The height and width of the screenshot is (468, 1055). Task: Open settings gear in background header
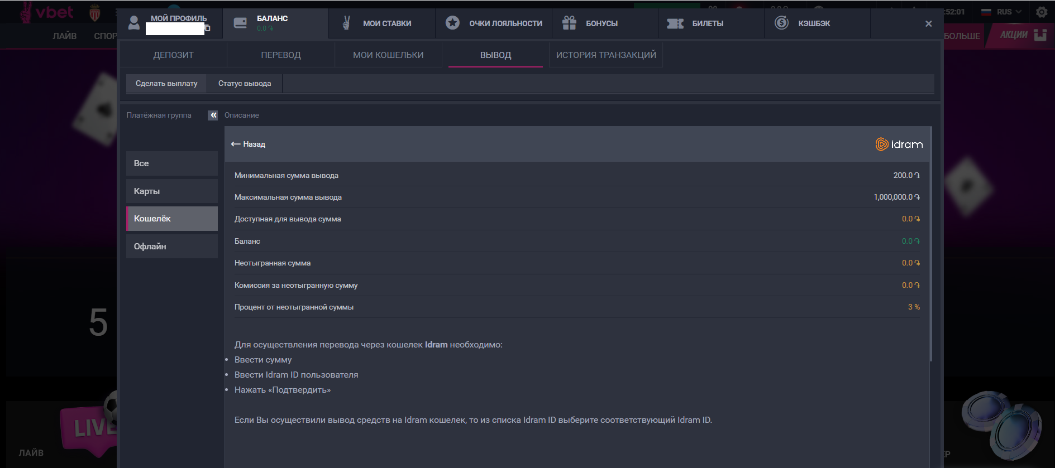(x=1042, y=12)
